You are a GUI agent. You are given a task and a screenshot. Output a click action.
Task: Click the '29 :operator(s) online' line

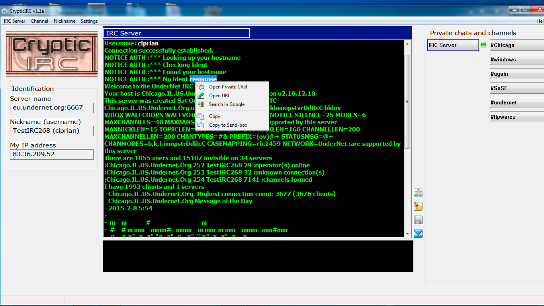[x=207, y=165]
